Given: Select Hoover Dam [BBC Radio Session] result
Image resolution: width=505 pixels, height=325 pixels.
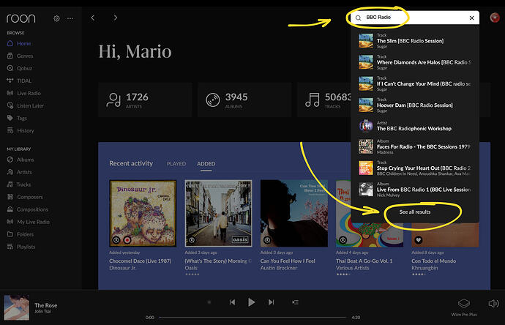Looking at the screenshot, I should [x=415, y=105].
